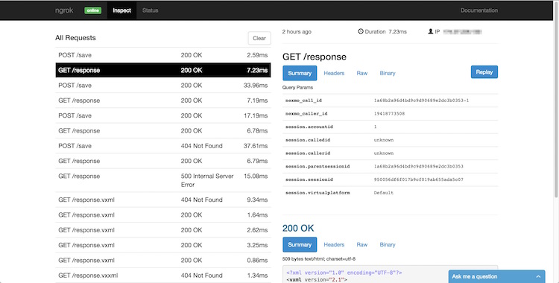Click the 2 hours ago timestamp
559x283 pixels.
pyautogui.click(x=297, y=32)
